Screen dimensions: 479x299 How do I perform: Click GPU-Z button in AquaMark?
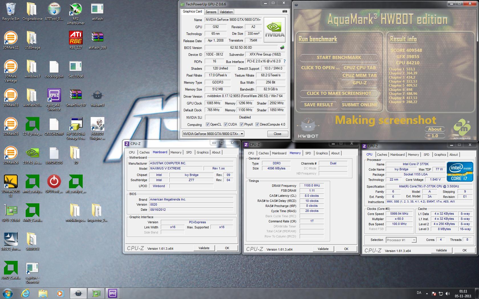(x=360, y=83)
